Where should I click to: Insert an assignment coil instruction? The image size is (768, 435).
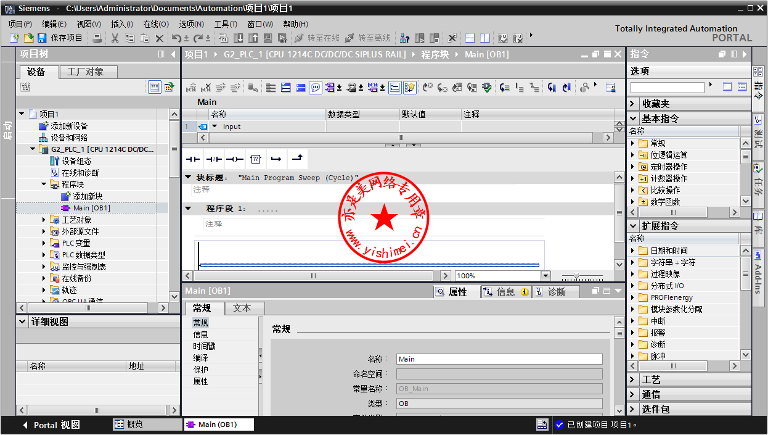point(235,159)
